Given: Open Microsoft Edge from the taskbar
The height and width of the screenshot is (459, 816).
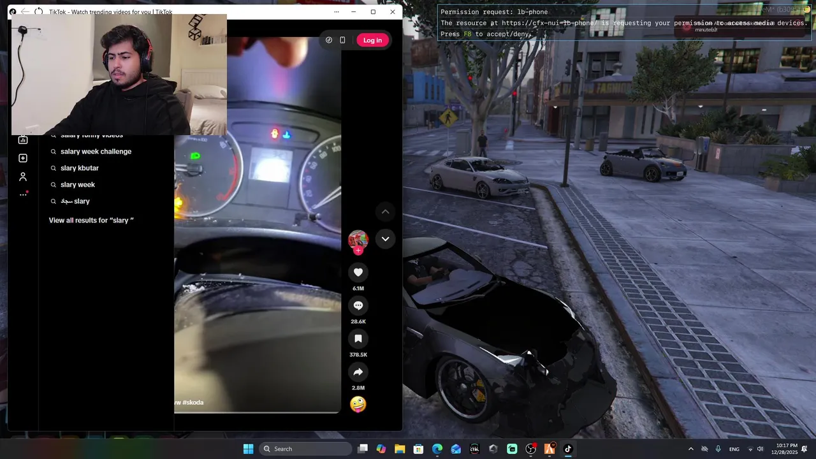Looking at the screenshot, I should click(x=437, y=449).
